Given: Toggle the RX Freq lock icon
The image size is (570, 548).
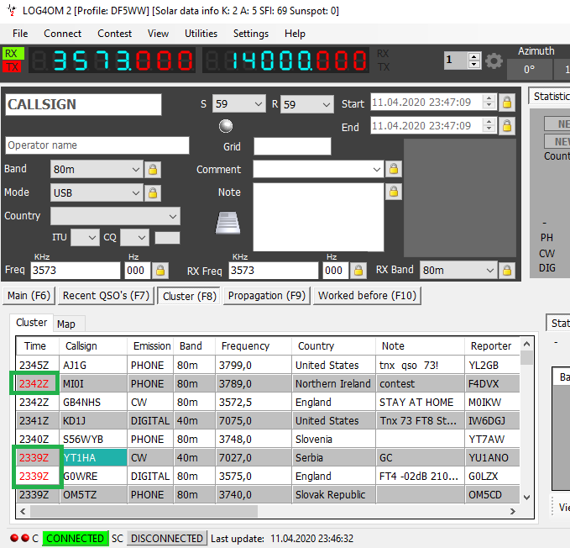Looking at the screenshot, I should tap(358, 271).
